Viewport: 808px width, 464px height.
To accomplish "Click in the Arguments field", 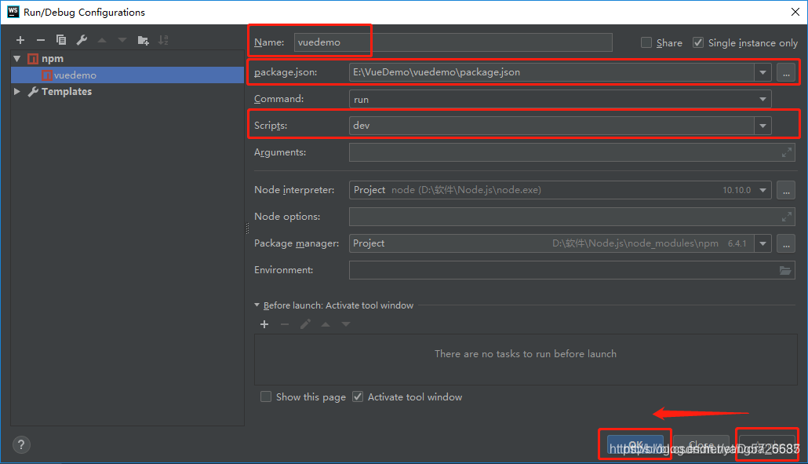I will (x=572, y=152).
